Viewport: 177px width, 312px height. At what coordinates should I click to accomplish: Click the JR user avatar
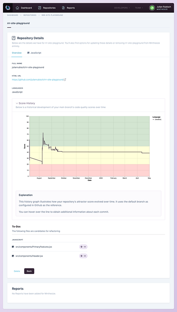[x=152, y=8]
